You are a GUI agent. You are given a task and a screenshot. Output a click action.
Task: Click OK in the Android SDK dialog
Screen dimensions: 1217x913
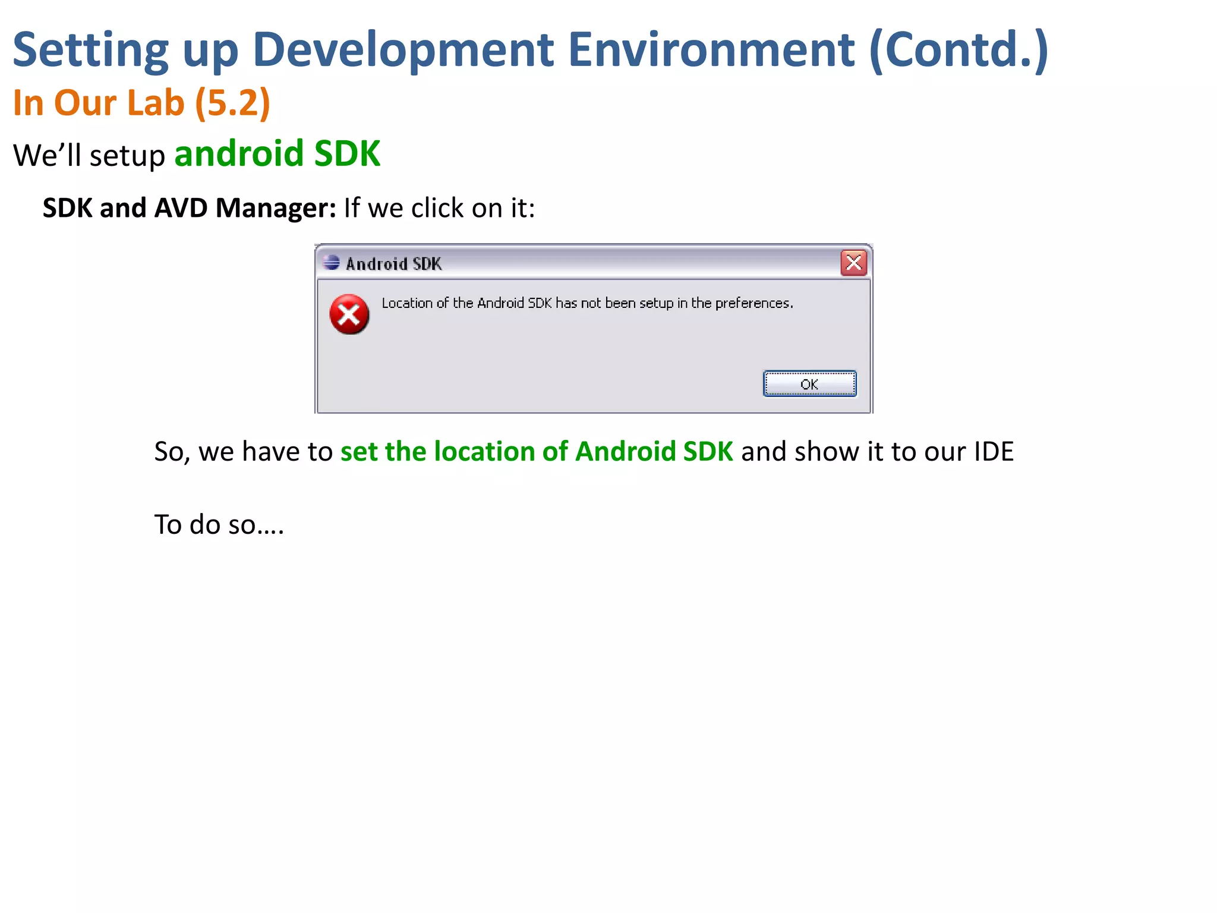tap(809, 383)
